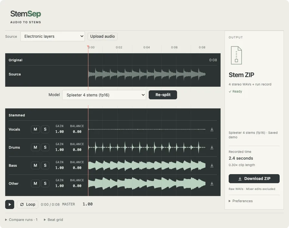
Task: Click the 0:04 mark on the timeline ruler
Action: pos(147,47)
